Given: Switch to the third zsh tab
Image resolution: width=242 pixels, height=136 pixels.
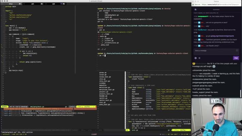Looking at the screenshot, I should pyautogui.click(x=54, y=4).
